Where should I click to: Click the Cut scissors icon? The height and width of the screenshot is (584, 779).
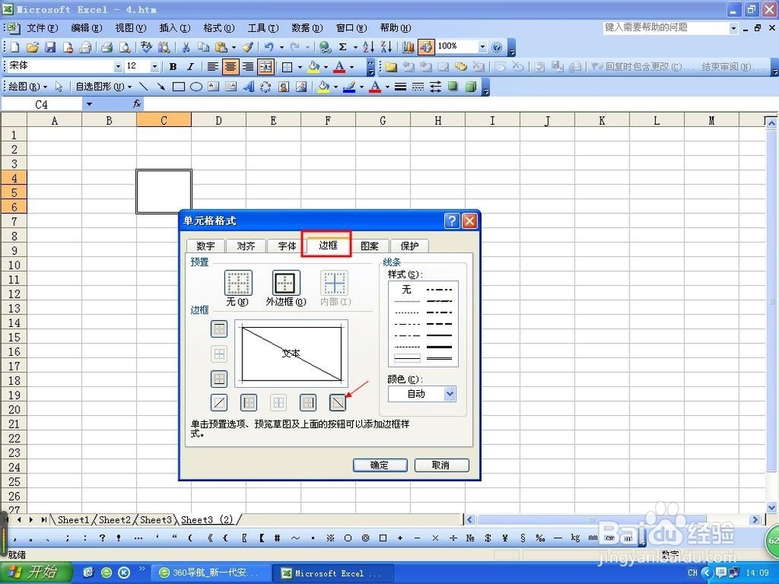[x=186, y=47]
